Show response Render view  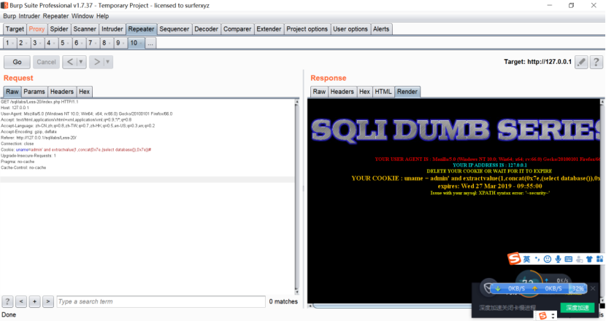point(407,92)
